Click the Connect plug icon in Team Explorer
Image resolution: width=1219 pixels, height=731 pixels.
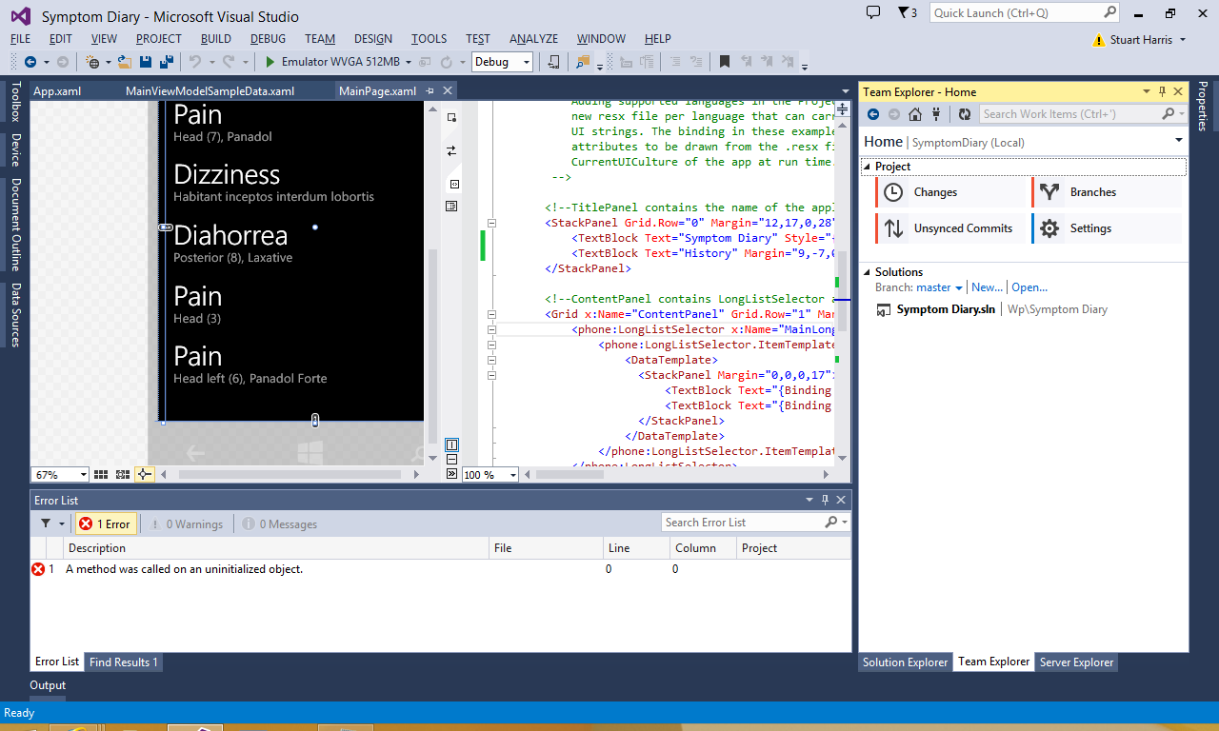[937, 114]
